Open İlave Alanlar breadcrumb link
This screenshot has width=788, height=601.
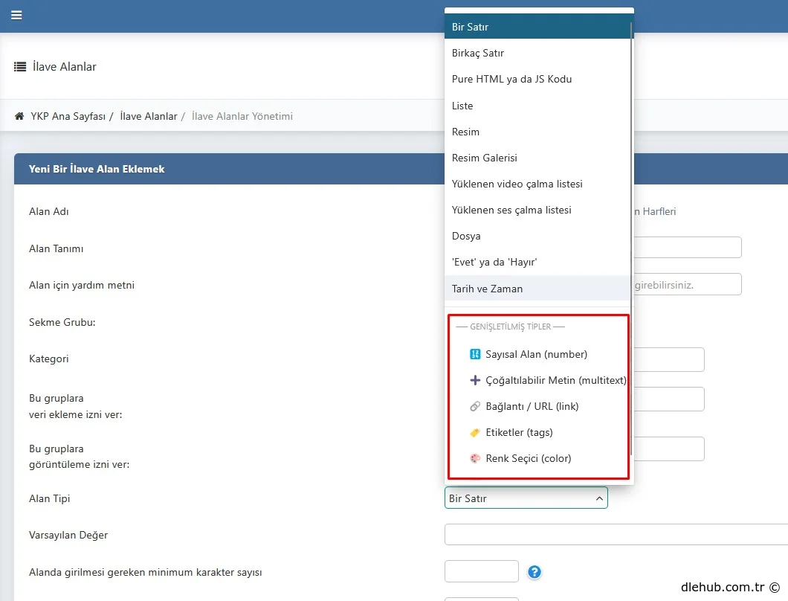tap(148, 117)
